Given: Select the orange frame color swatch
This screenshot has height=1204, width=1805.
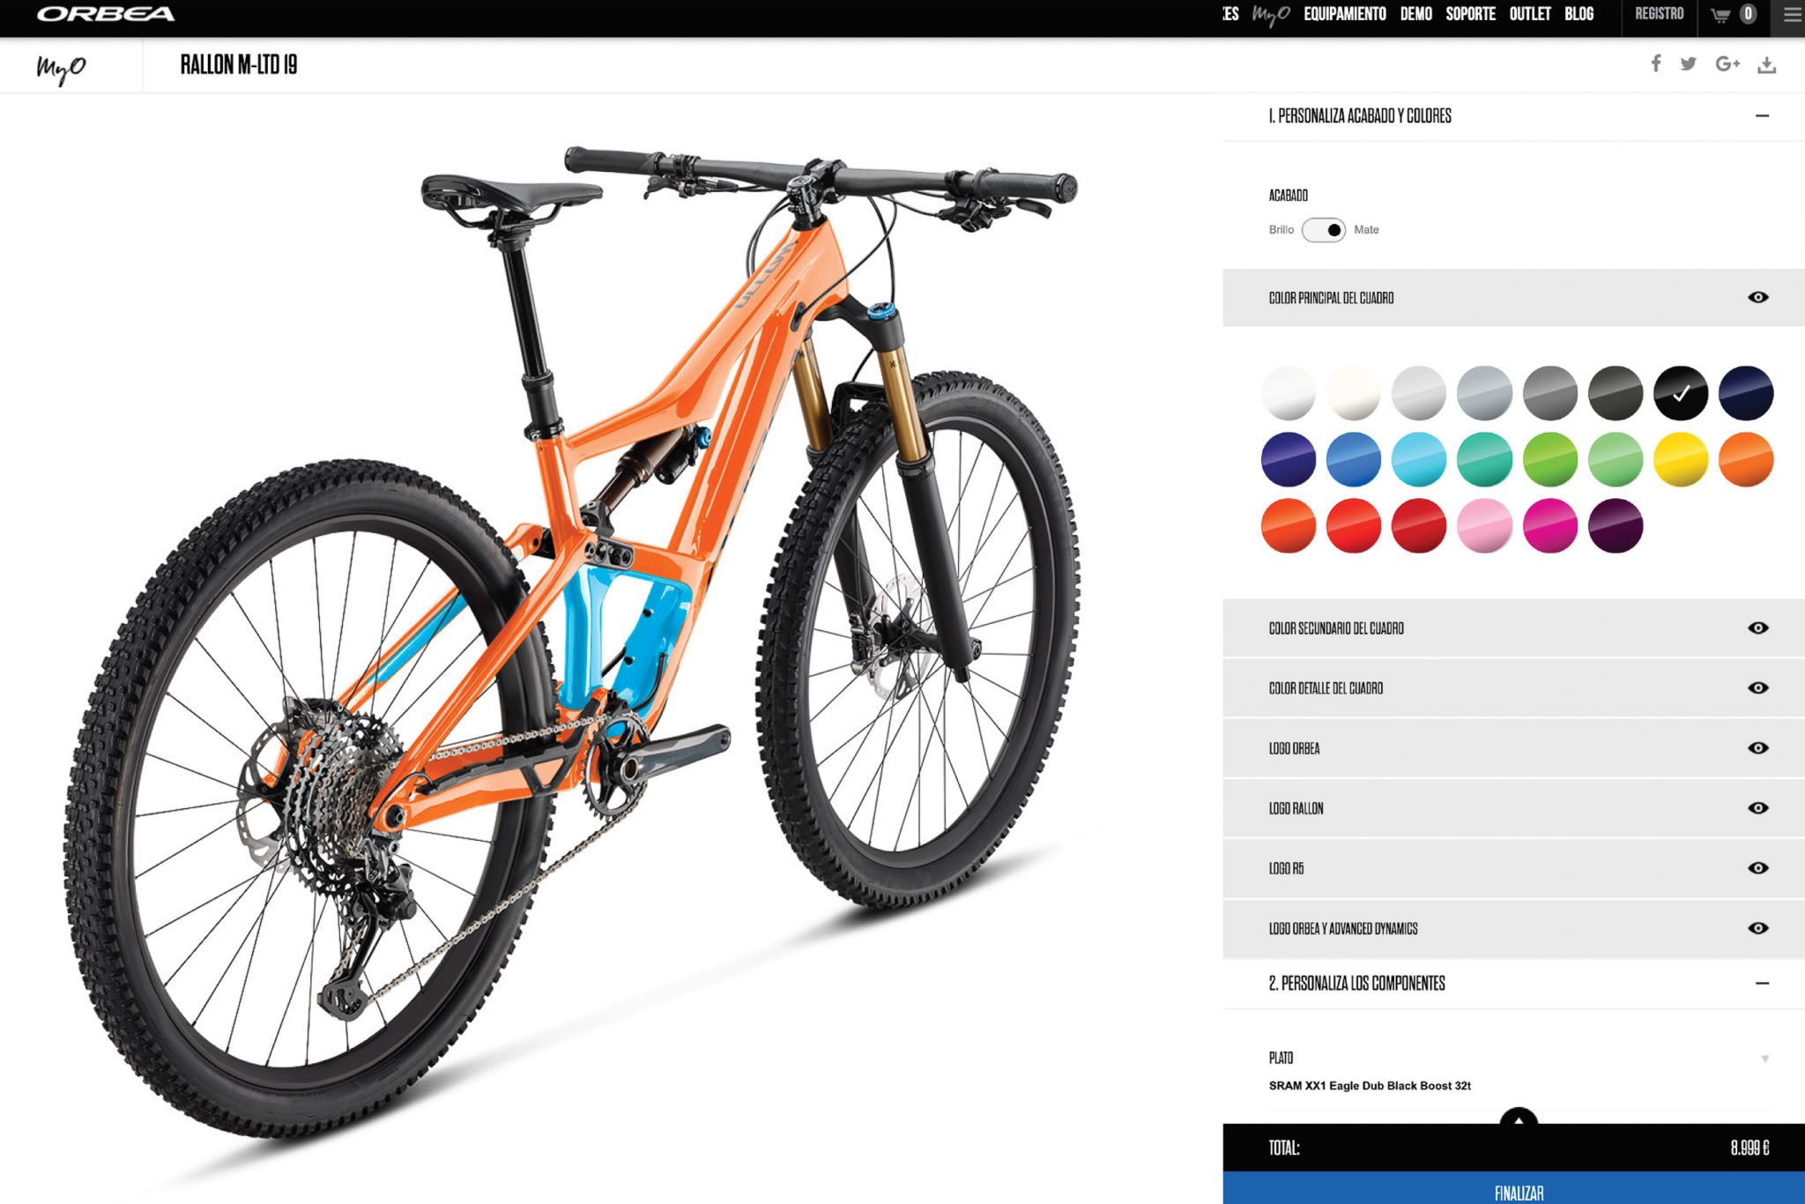Looking at the screenshot, I should 1745,459.
